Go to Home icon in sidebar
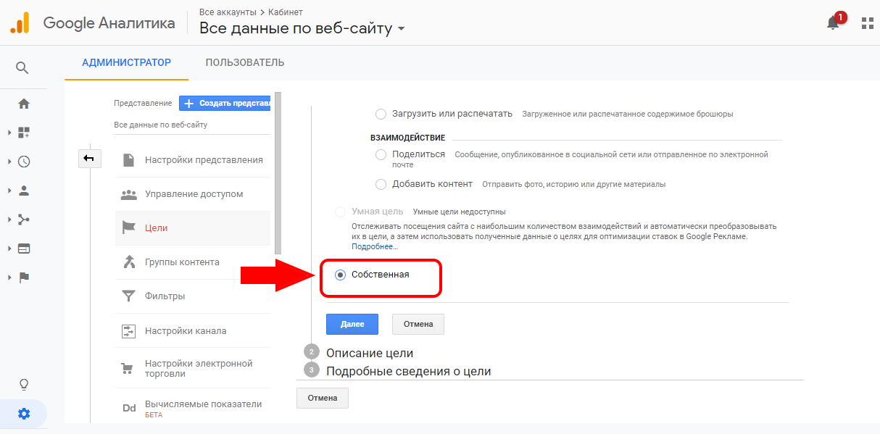 point(24,104)
